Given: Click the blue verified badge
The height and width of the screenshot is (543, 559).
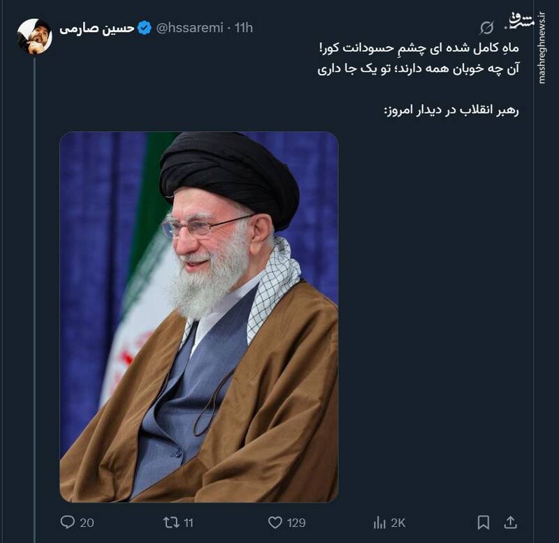Looking at the screenshot, I should (x=145, y=28).
